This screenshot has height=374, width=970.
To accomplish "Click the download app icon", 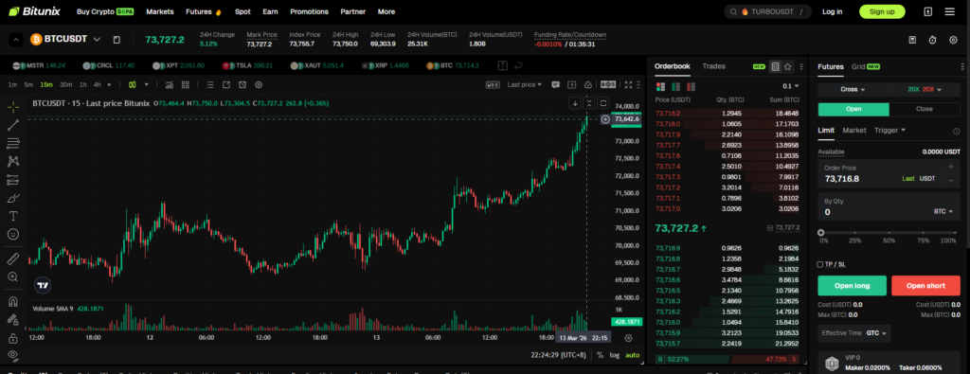I will click(928, 11).
